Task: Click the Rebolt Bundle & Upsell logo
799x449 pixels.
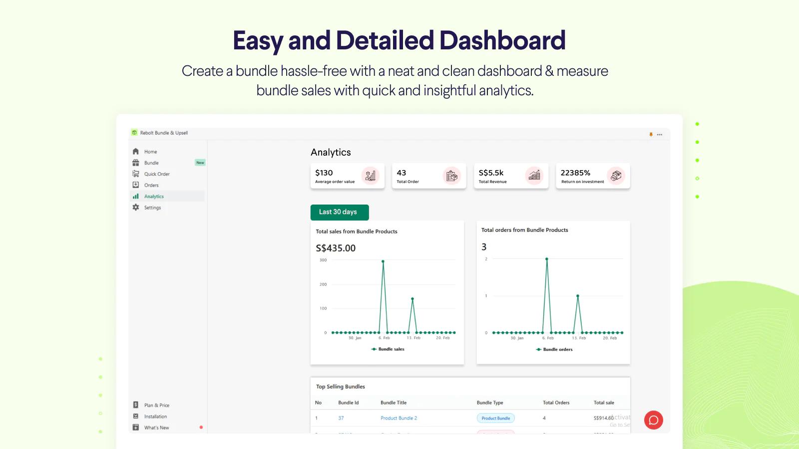Action: tap(134, 132)
